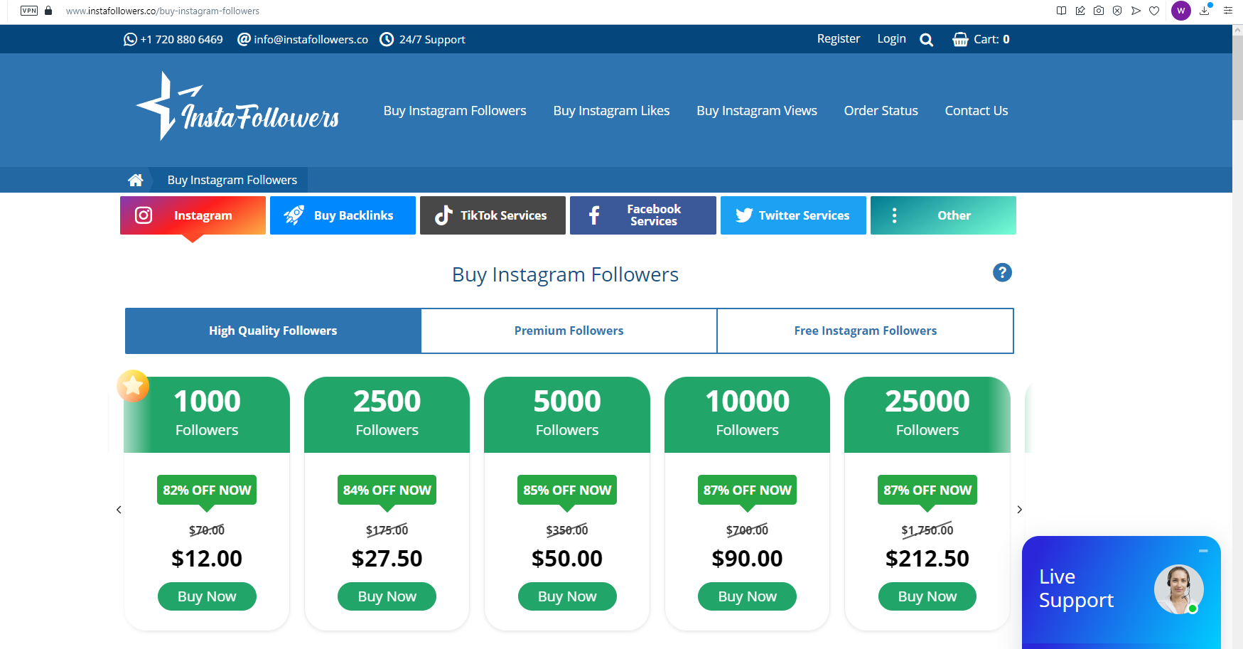
Task: Open browser downloads icon
Action: click(1205, 11)
